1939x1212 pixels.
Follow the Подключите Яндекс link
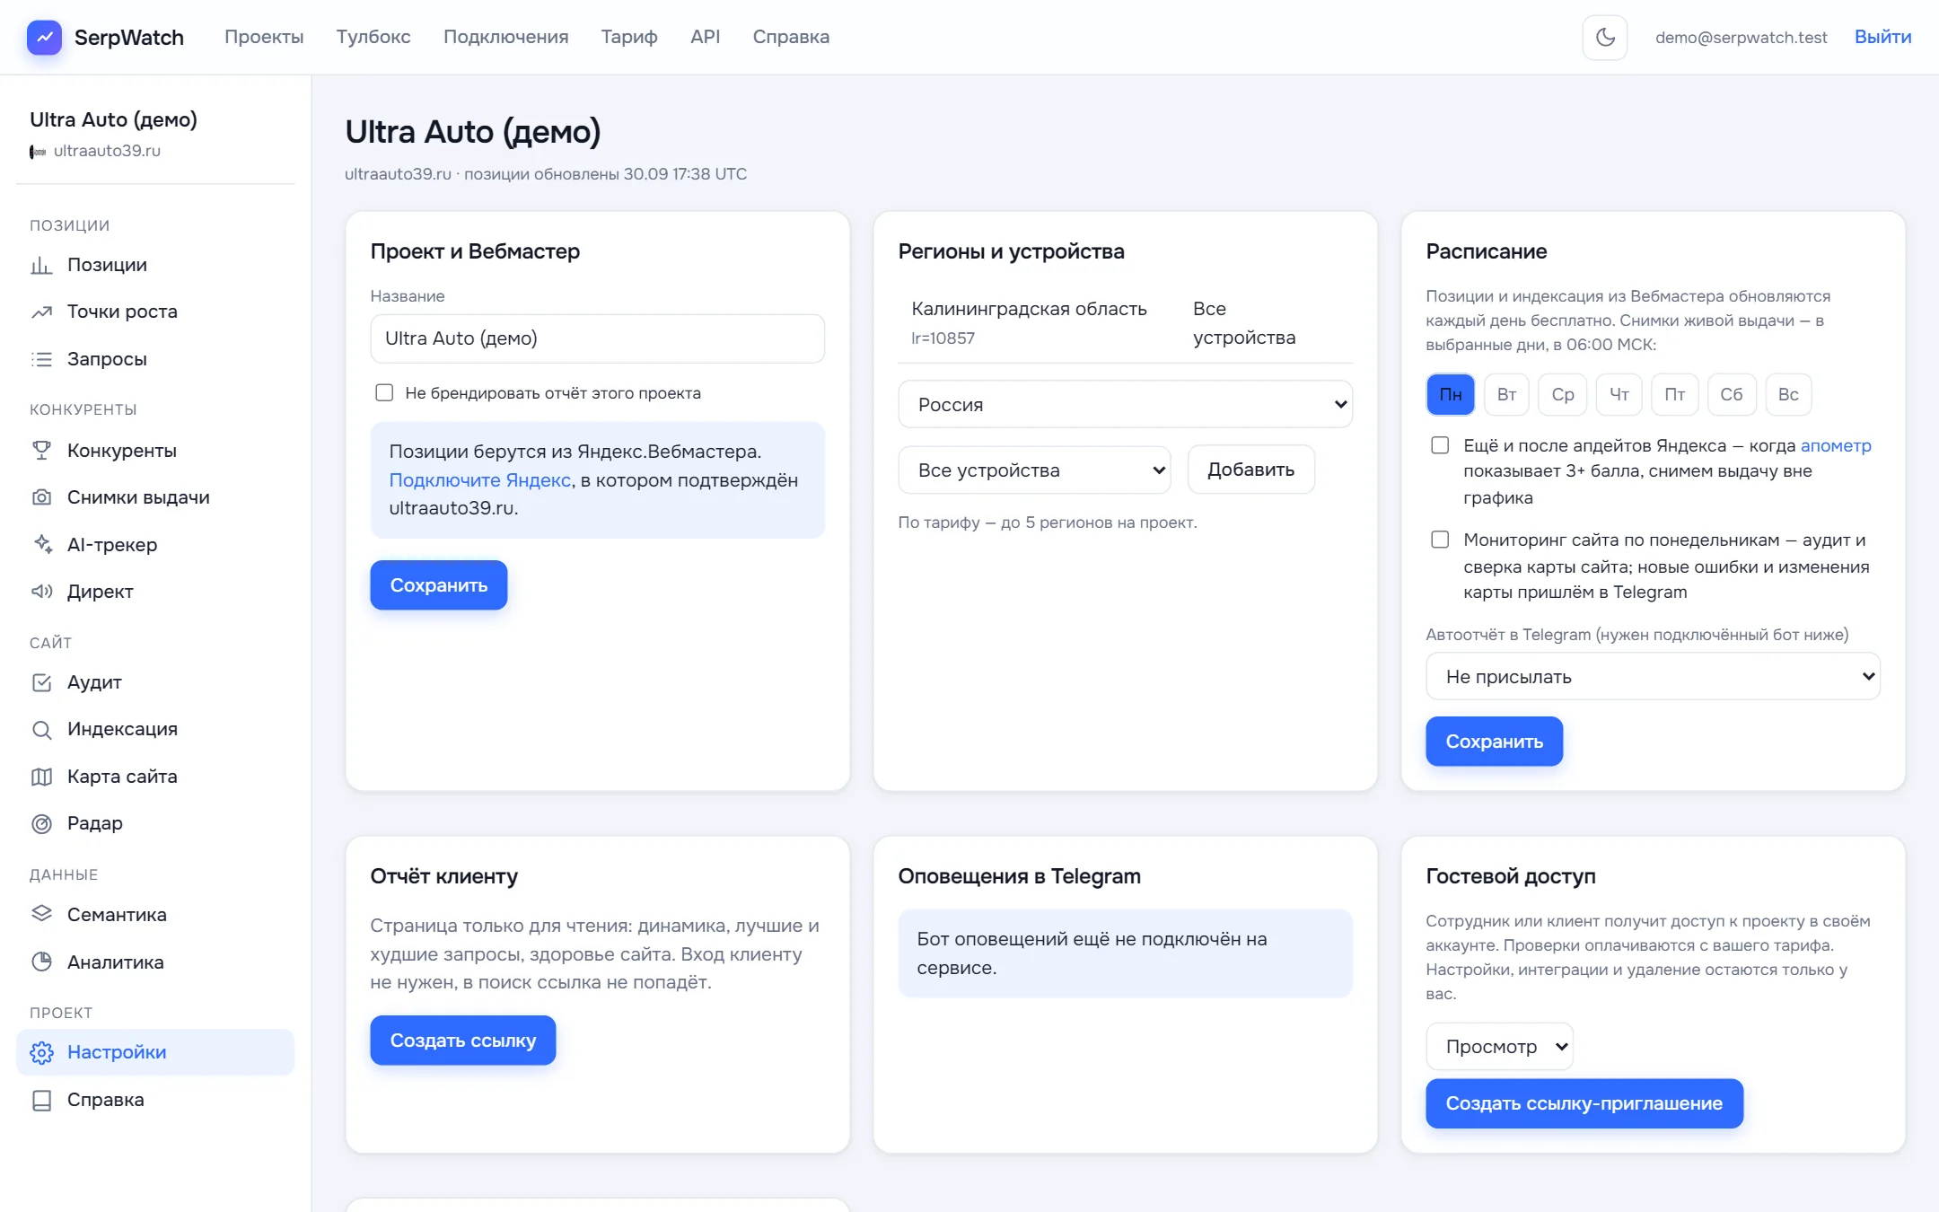pyautogui.click(x=480, y=480)
